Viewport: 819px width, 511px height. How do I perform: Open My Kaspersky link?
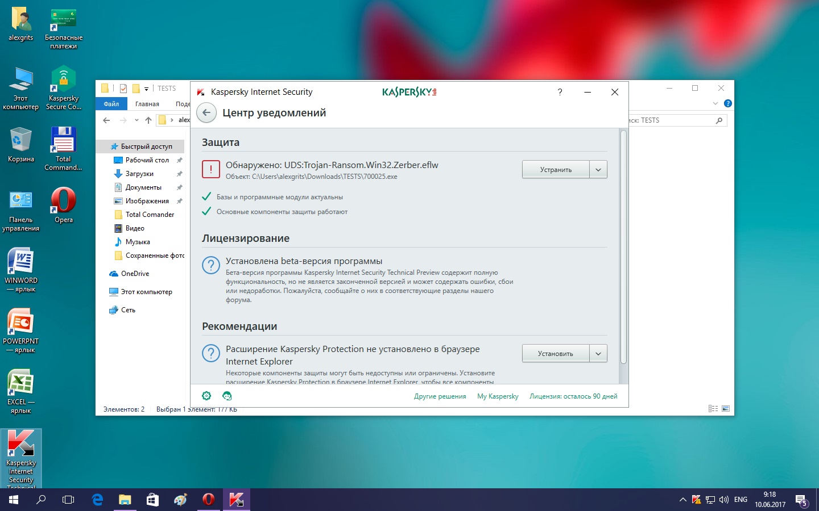(x=498, y=396)
